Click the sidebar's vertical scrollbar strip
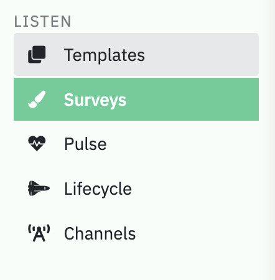The image size is (275, 280). pyautogui.click(x=271, y=140)
